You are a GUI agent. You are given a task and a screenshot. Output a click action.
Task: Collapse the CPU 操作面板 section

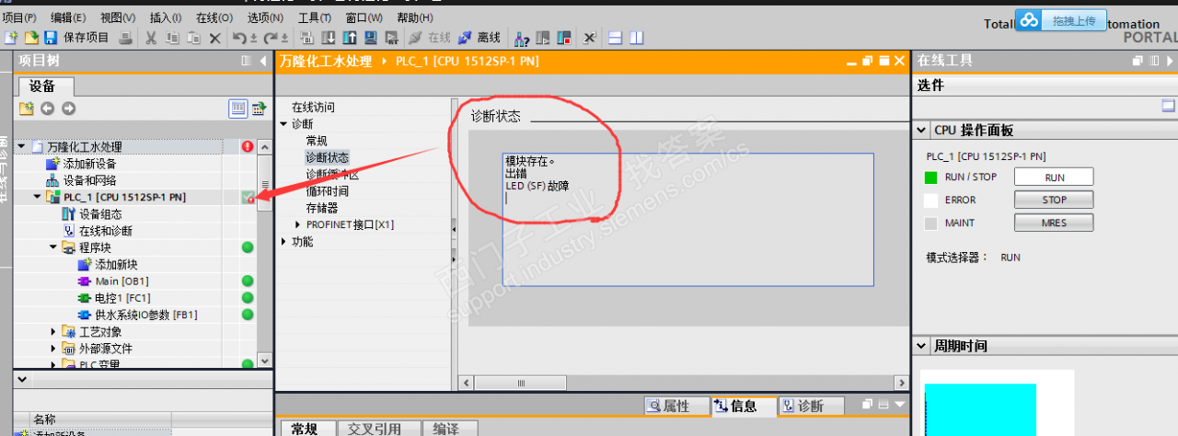pos(922,131)
